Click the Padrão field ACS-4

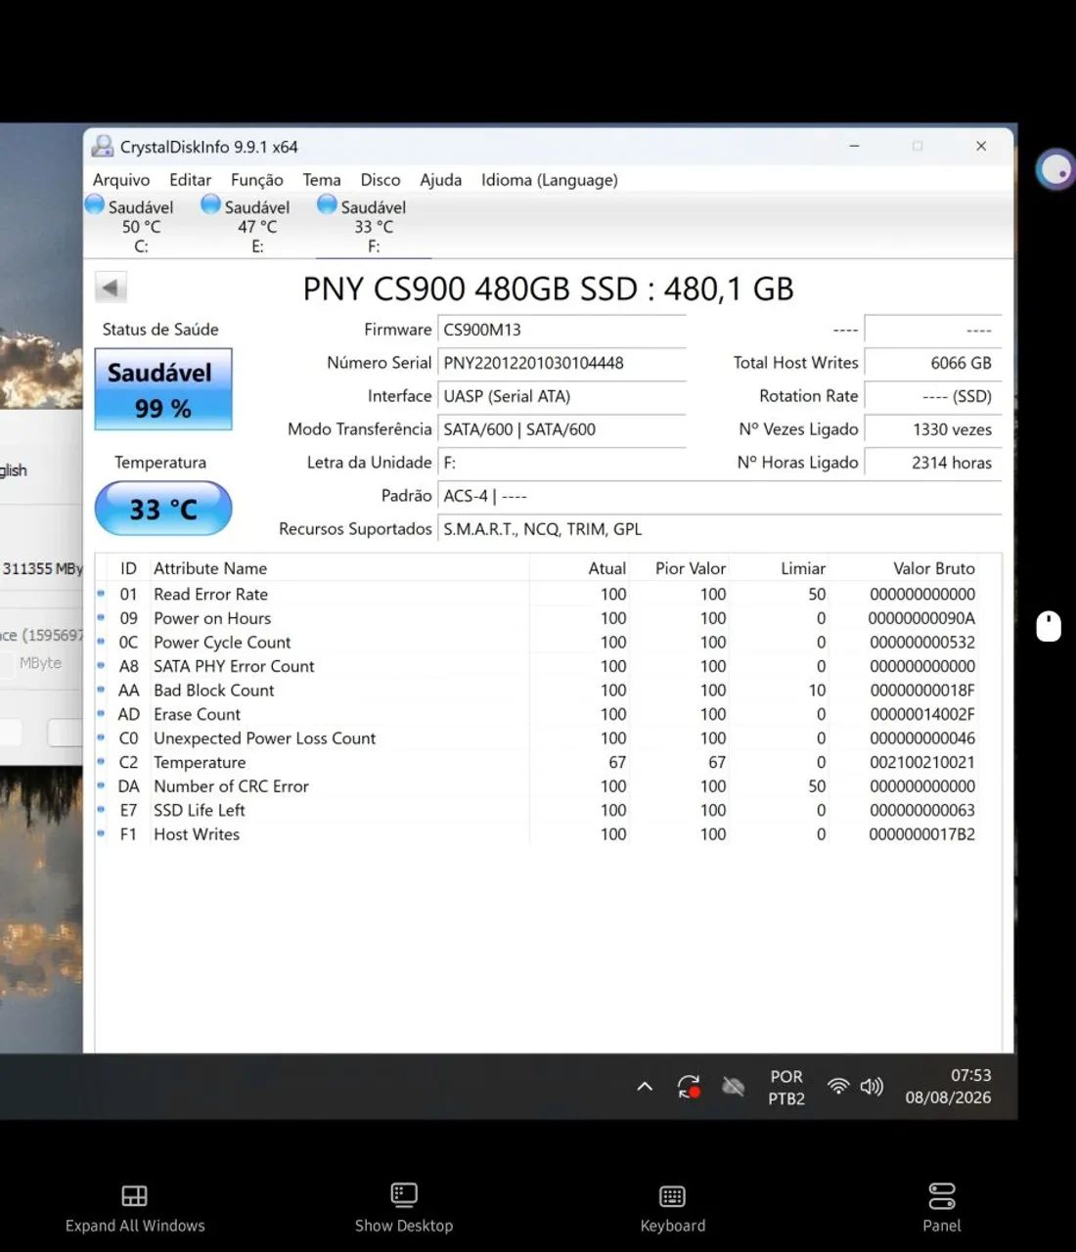pyautogui.click(x=720, y=496)
